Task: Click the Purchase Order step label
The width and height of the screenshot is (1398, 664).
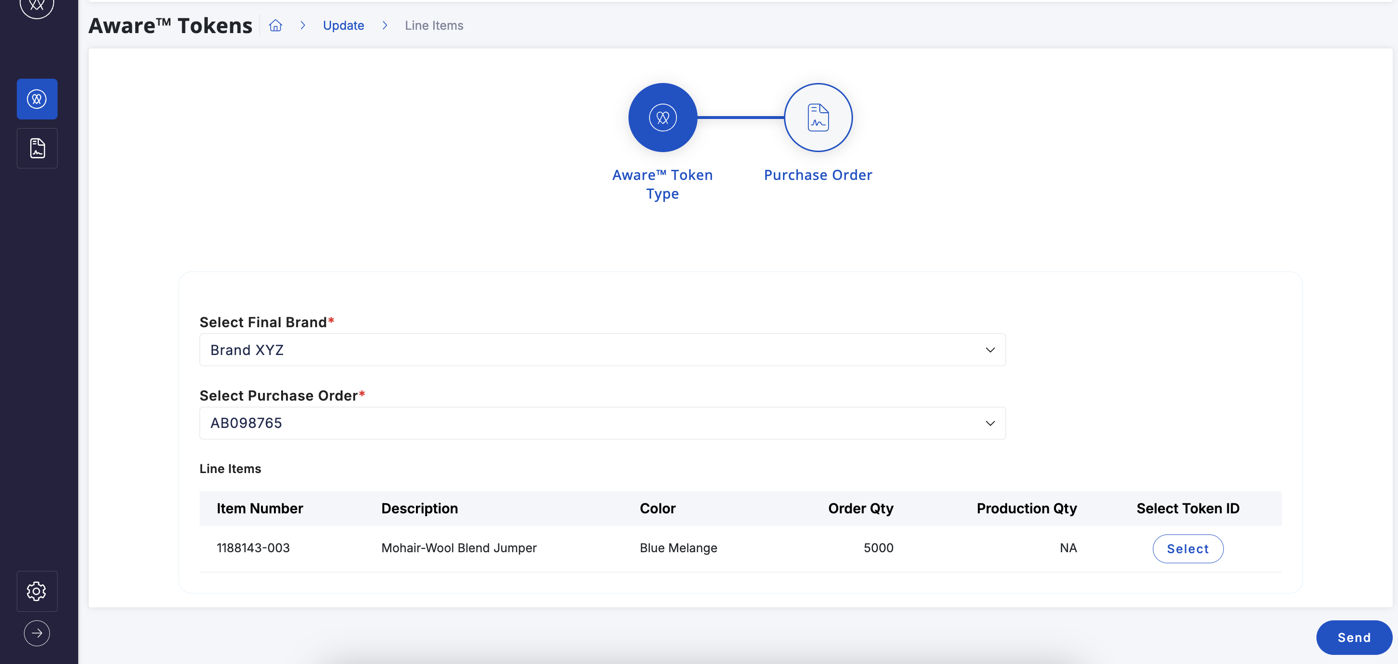Action: click(818, 175)
